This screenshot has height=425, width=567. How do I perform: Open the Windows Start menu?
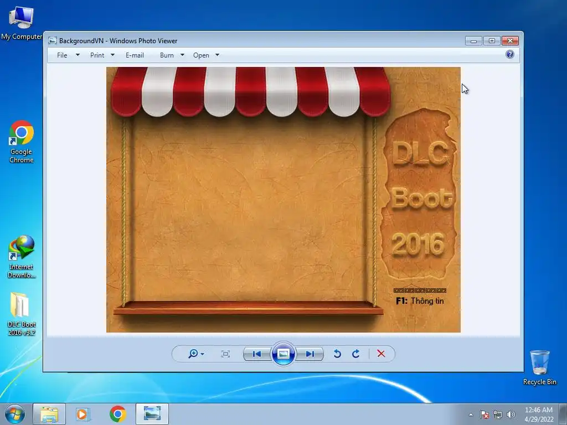coord(15,414)
